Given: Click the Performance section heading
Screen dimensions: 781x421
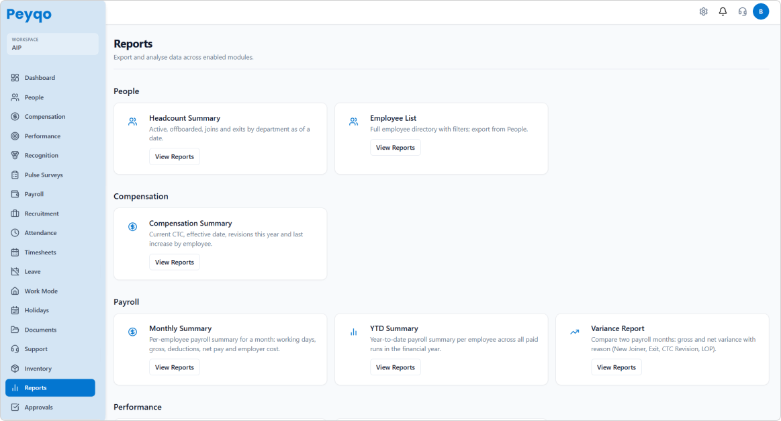Looking at the screenshot, I should (x=138, y=407).
